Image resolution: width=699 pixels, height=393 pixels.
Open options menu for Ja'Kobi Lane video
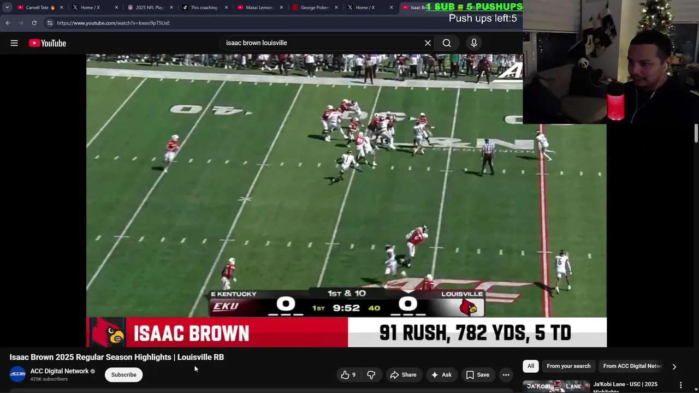pos(680,385)
